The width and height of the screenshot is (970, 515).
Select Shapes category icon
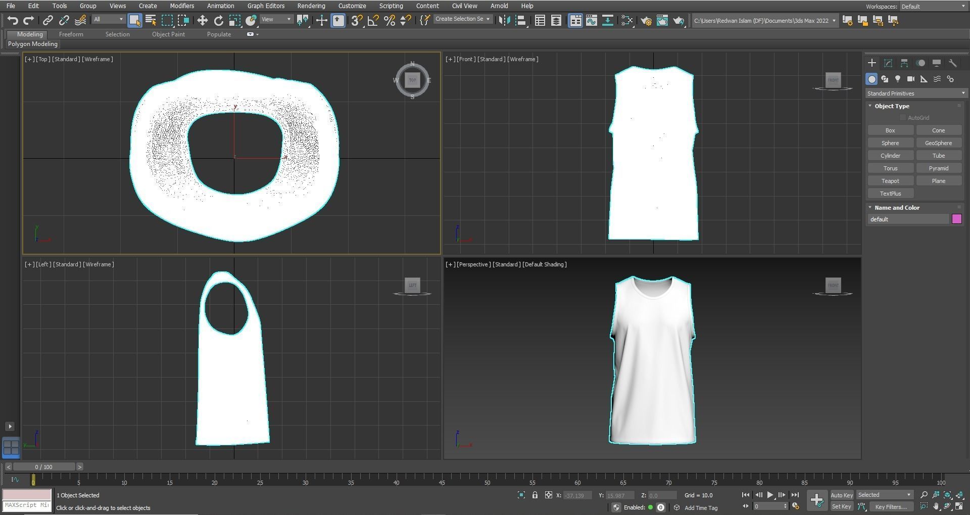tap(885, 79)
